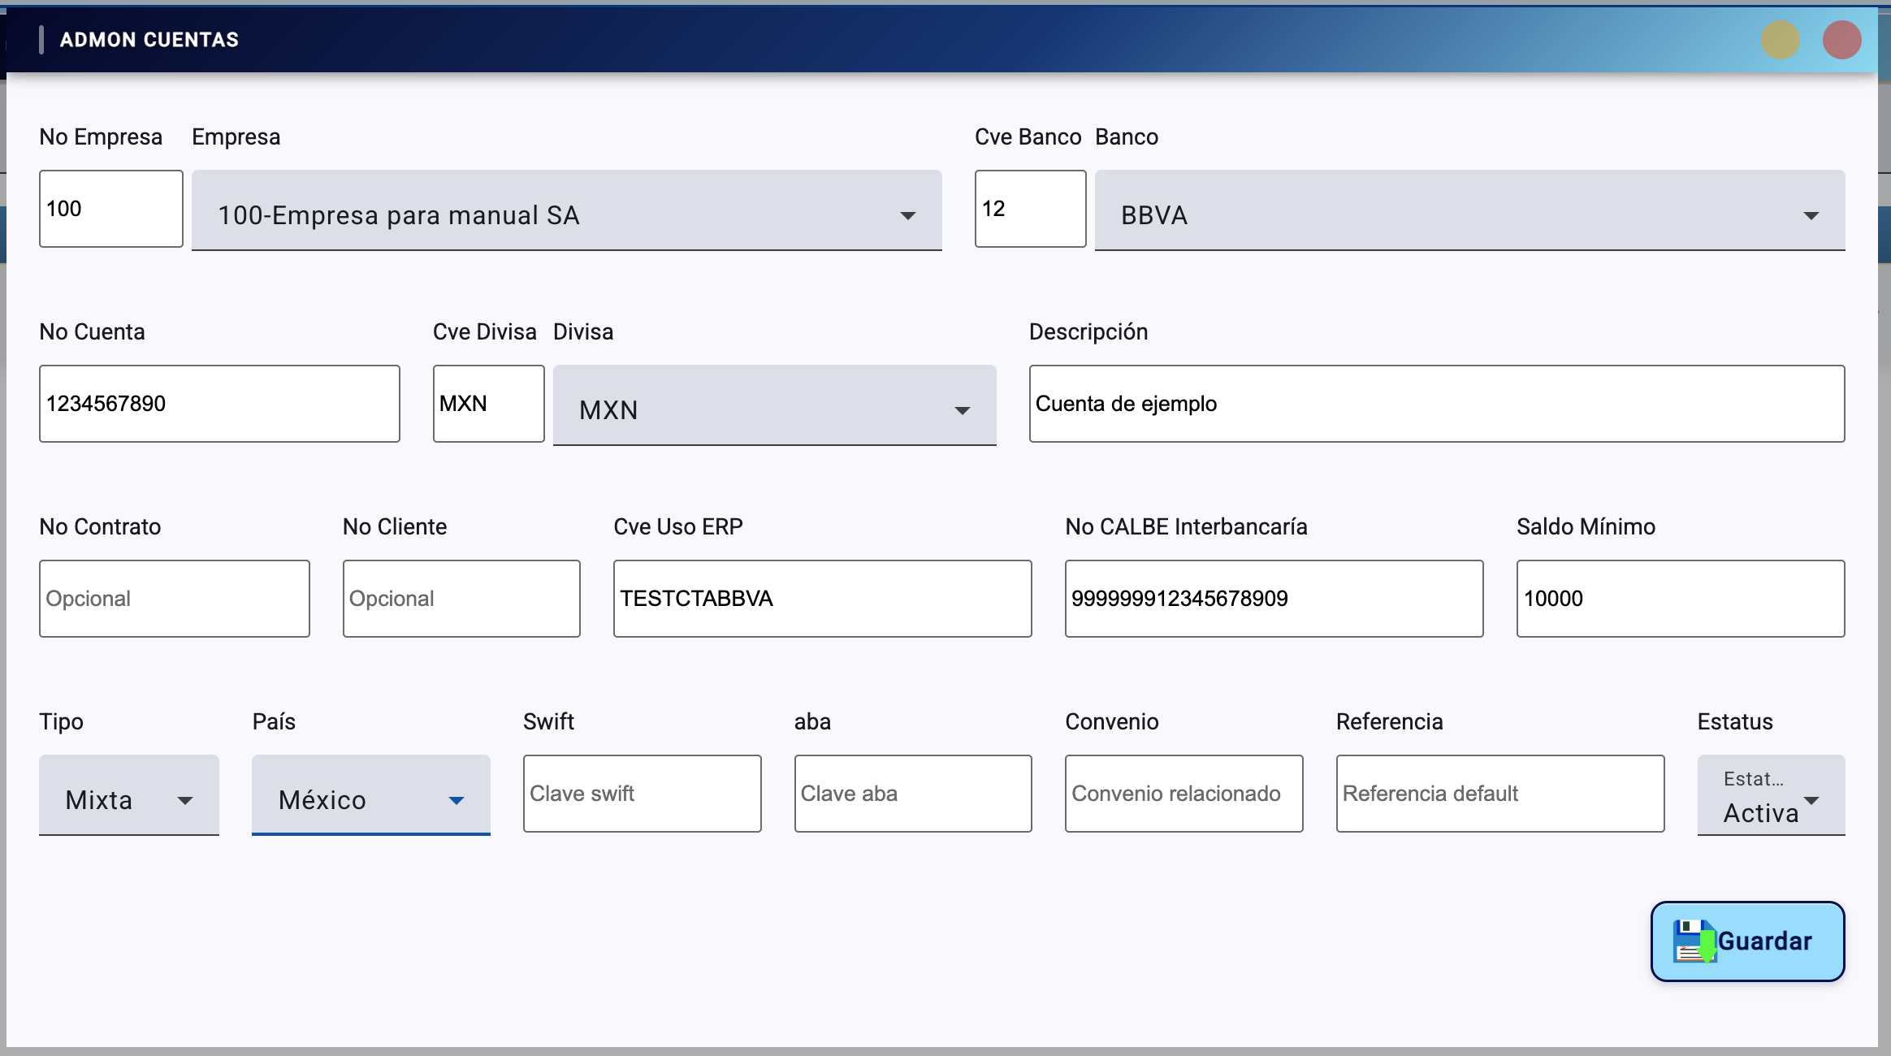This screenshot has height=1056, width=1891.
Task: Click the yellow circle window button
Action: pyautogui.click(x=1780, y=40)
